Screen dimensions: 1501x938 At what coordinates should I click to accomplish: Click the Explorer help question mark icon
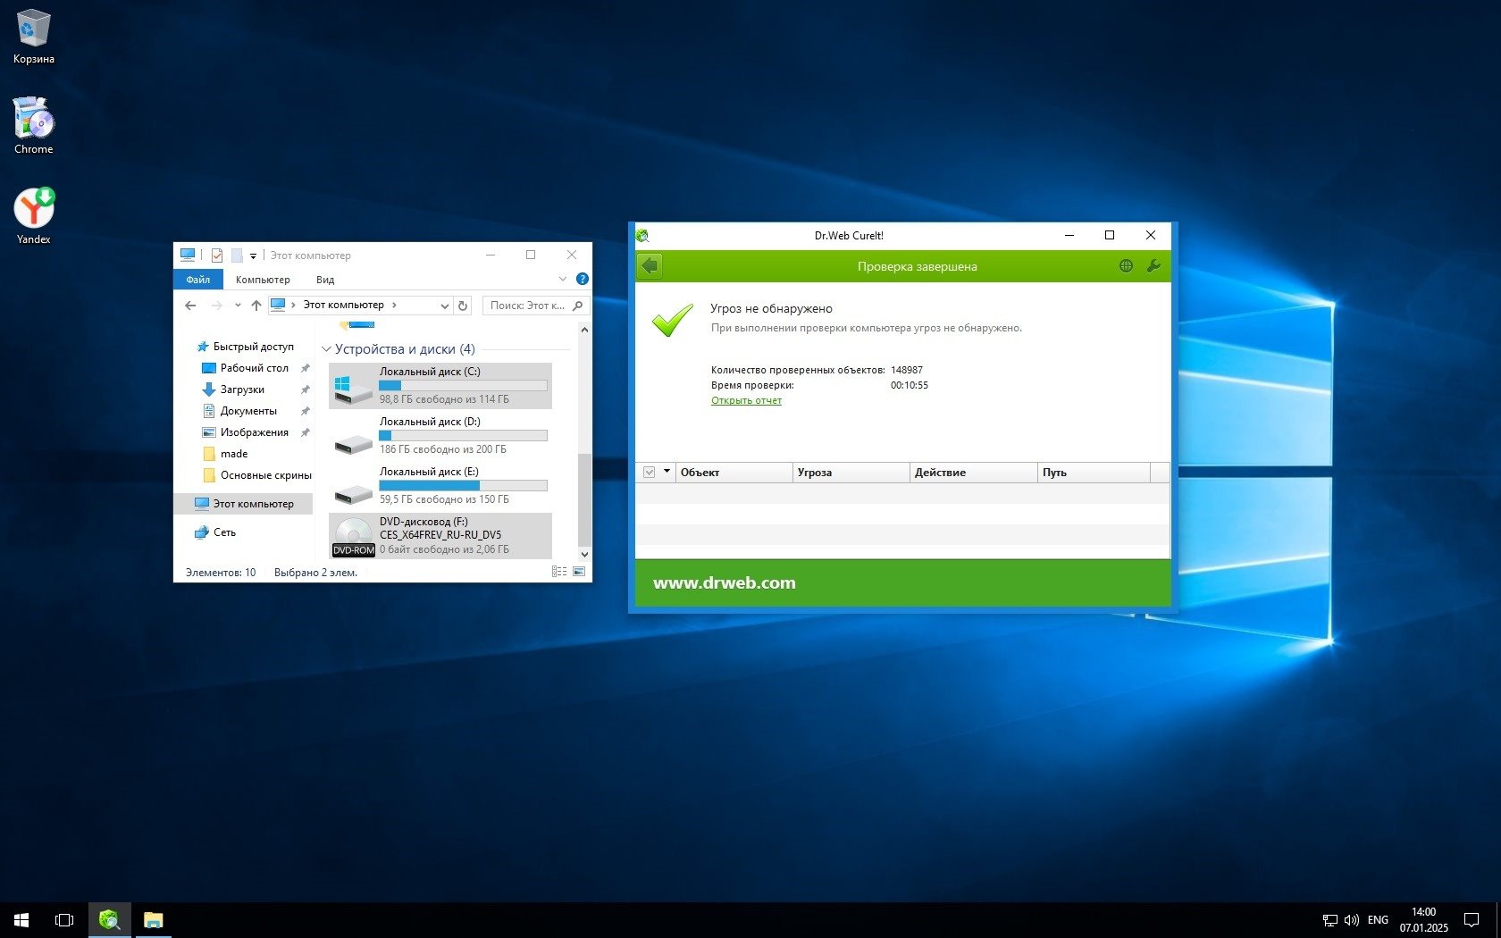(583, 280)
